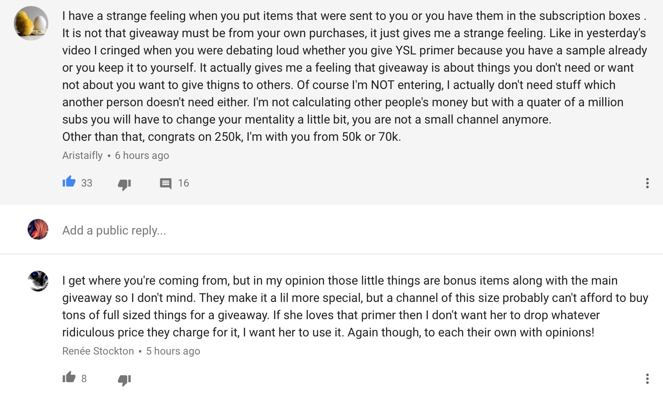Click the "5 hours ago" timestamp
Screen dimensions: 663x396
173,351
